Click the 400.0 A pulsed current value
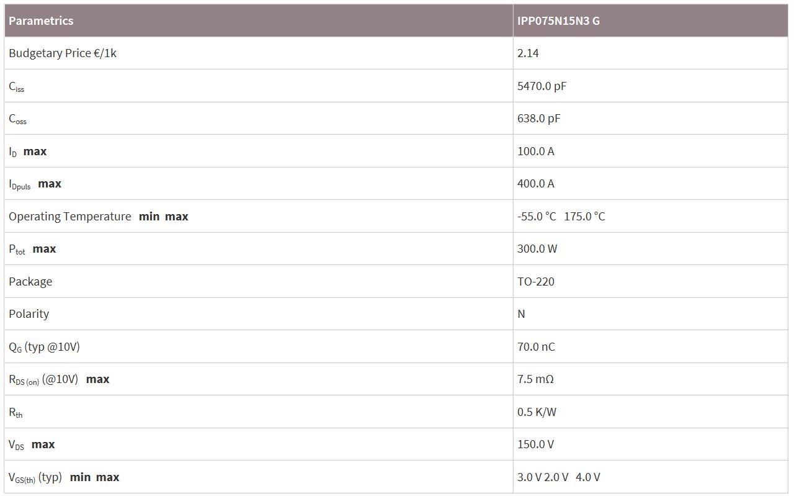794x496 pixels. tap(535, 184)
